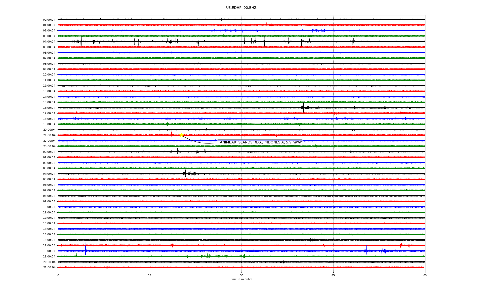Click the x-axis tick label 15

pyautogui.click(x=150, y=275)
